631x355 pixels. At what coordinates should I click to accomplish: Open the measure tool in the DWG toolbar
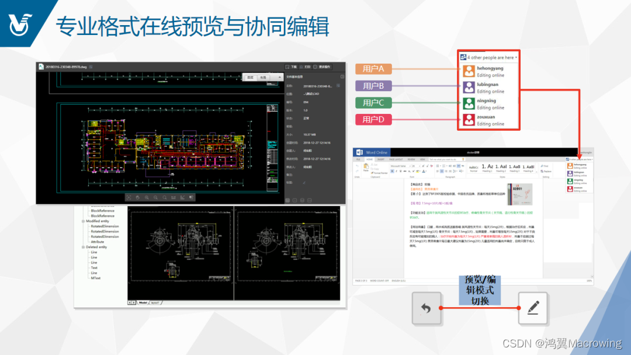[x=174, y=197]
